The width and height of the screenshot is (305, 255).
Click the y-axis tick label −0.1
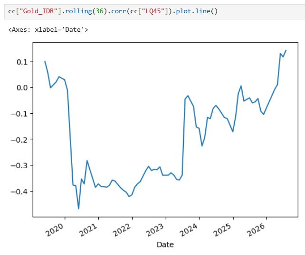(x=19, y=114)
